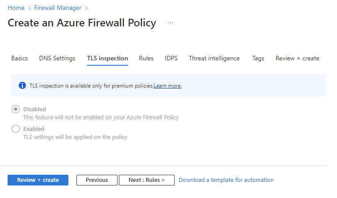Screen dimensions: 337x198
Task: Open Download a template for automation link
Action: tap(226, 180)
